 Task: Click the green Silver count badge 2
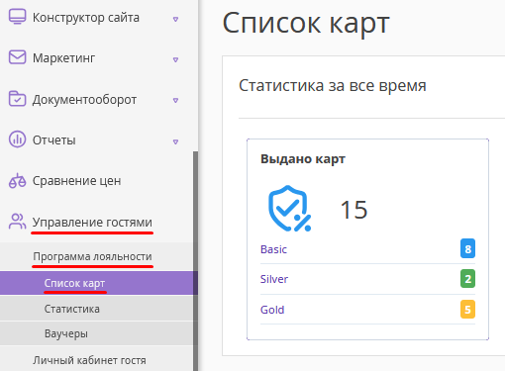tap(467, 279)
